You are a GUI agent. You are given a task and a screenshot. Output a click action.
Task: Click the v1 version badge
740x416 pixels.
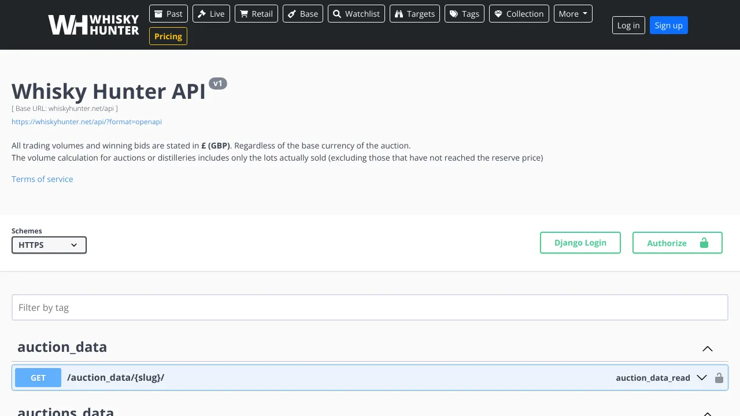pyautogui.click(x=218, y=83)
